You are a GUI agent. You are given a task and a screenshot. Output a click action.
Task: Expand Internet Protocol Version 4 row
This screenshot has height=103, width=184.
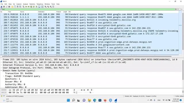point(1,65)
